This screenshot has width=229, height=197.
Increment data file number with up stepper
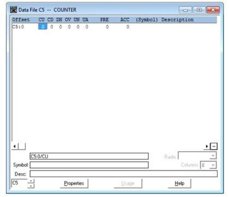pyautogui.click(x=31, y=181)
